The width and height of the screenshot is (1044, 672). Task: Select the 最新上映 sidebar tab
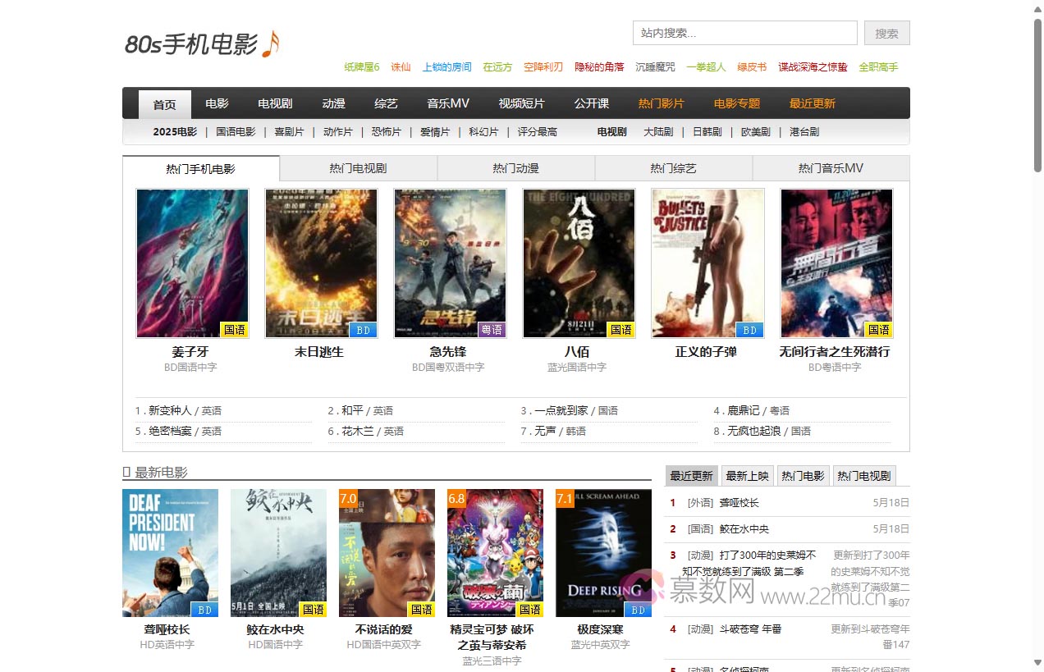747,476
